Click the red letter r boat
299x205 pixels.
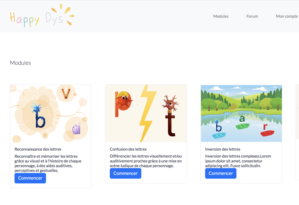(x=267, y=130)
